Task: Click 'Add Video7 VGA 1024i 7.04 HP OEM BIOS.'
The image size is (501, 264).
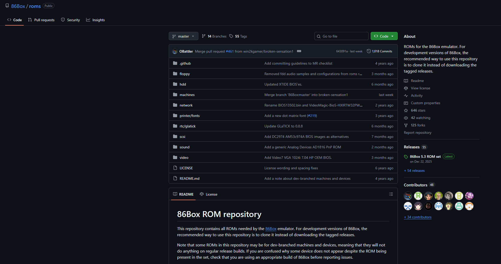Action: (x=298, y=158)
